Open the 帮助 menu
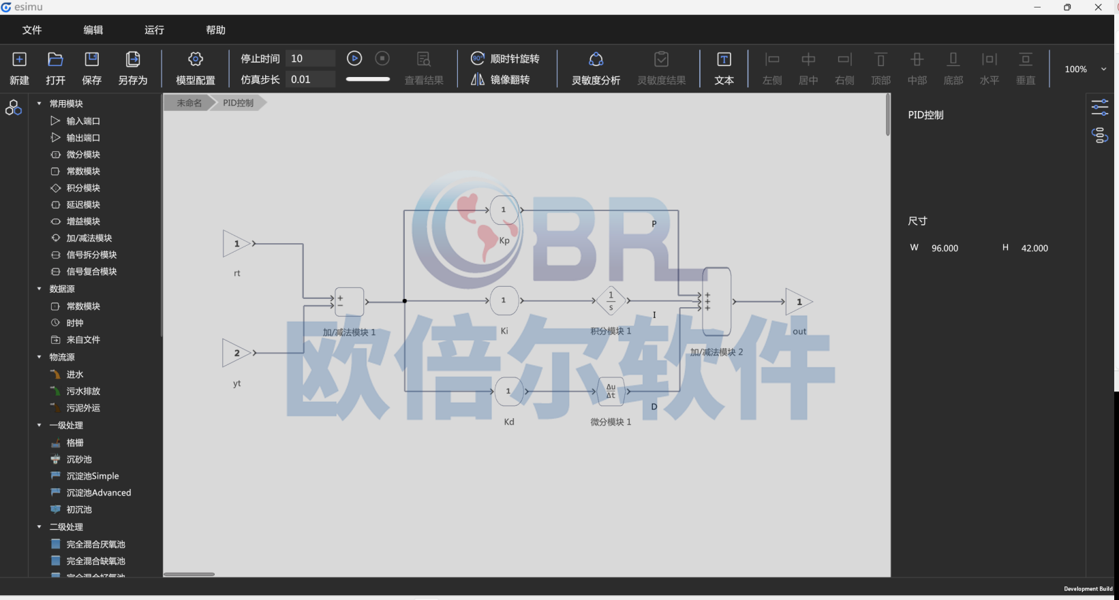This screenshot has height=600, width=1119. [216, 30]
